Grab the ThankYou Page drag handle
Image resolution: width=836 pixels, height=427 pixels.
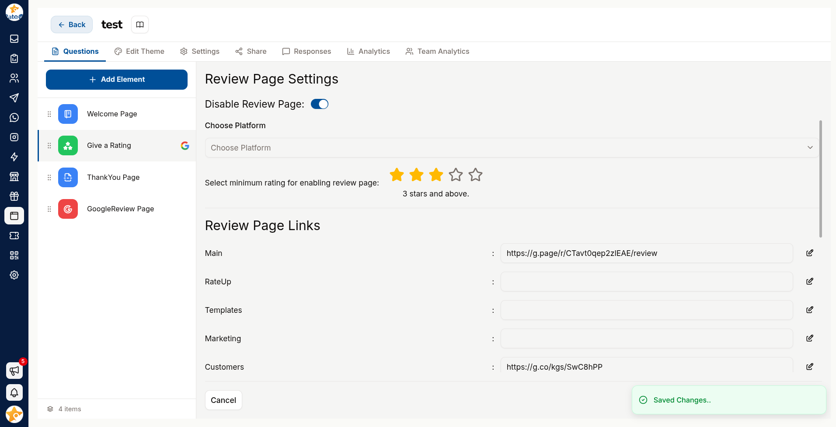pyautogui.click(x=49, y=178)
